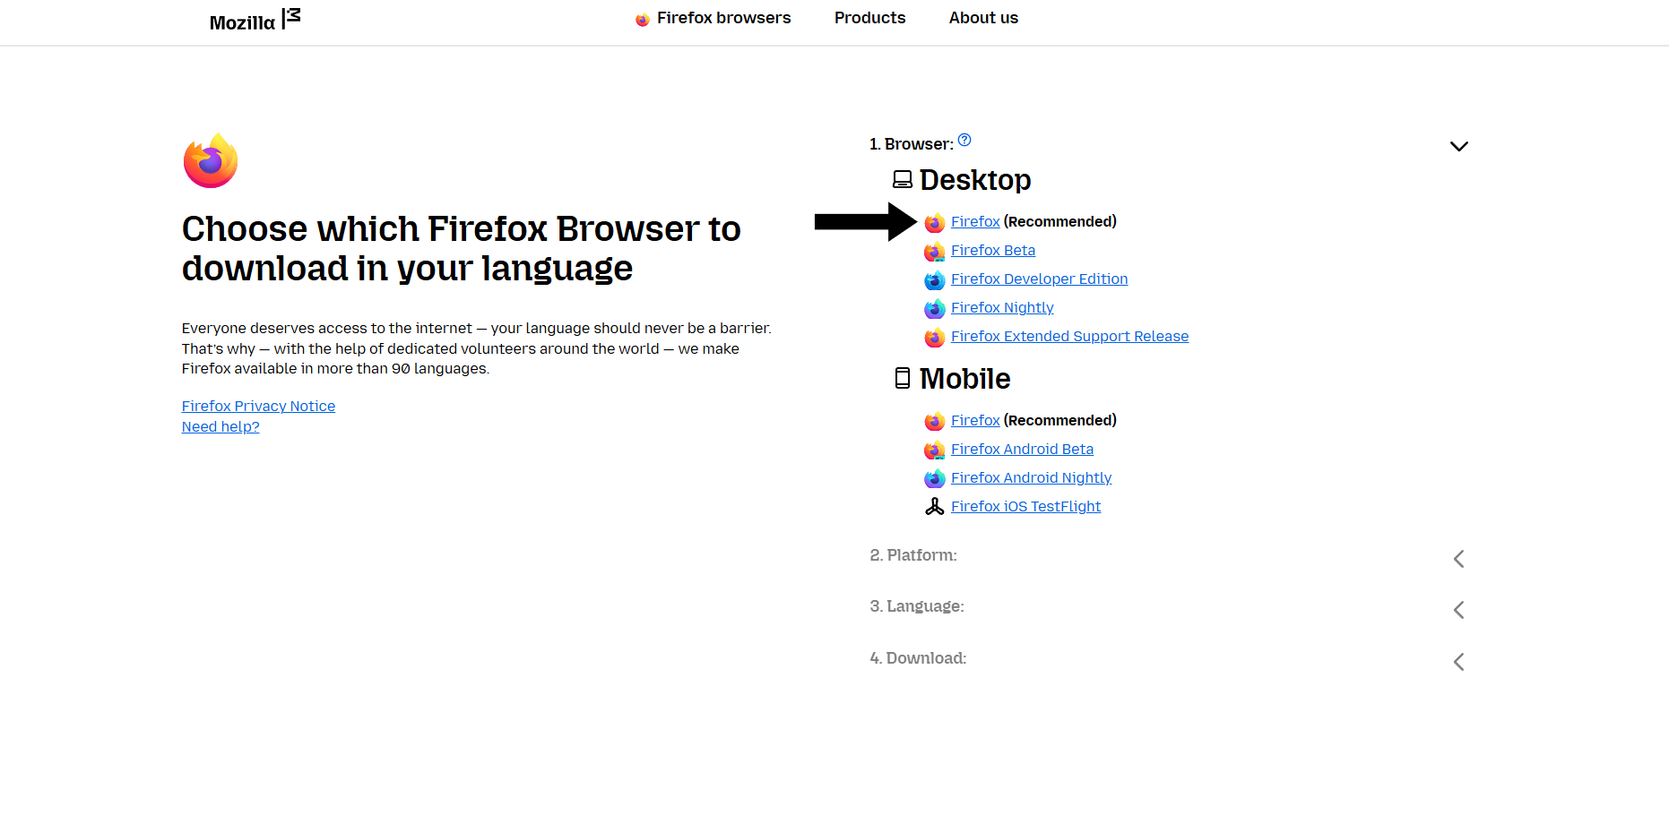This screenshot has width=1669, height=815.
Task: Click the Firefox Android Beta icon
Action: tap(935, 450)
